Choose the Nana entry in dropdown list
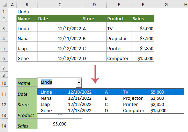 (110, 98)
